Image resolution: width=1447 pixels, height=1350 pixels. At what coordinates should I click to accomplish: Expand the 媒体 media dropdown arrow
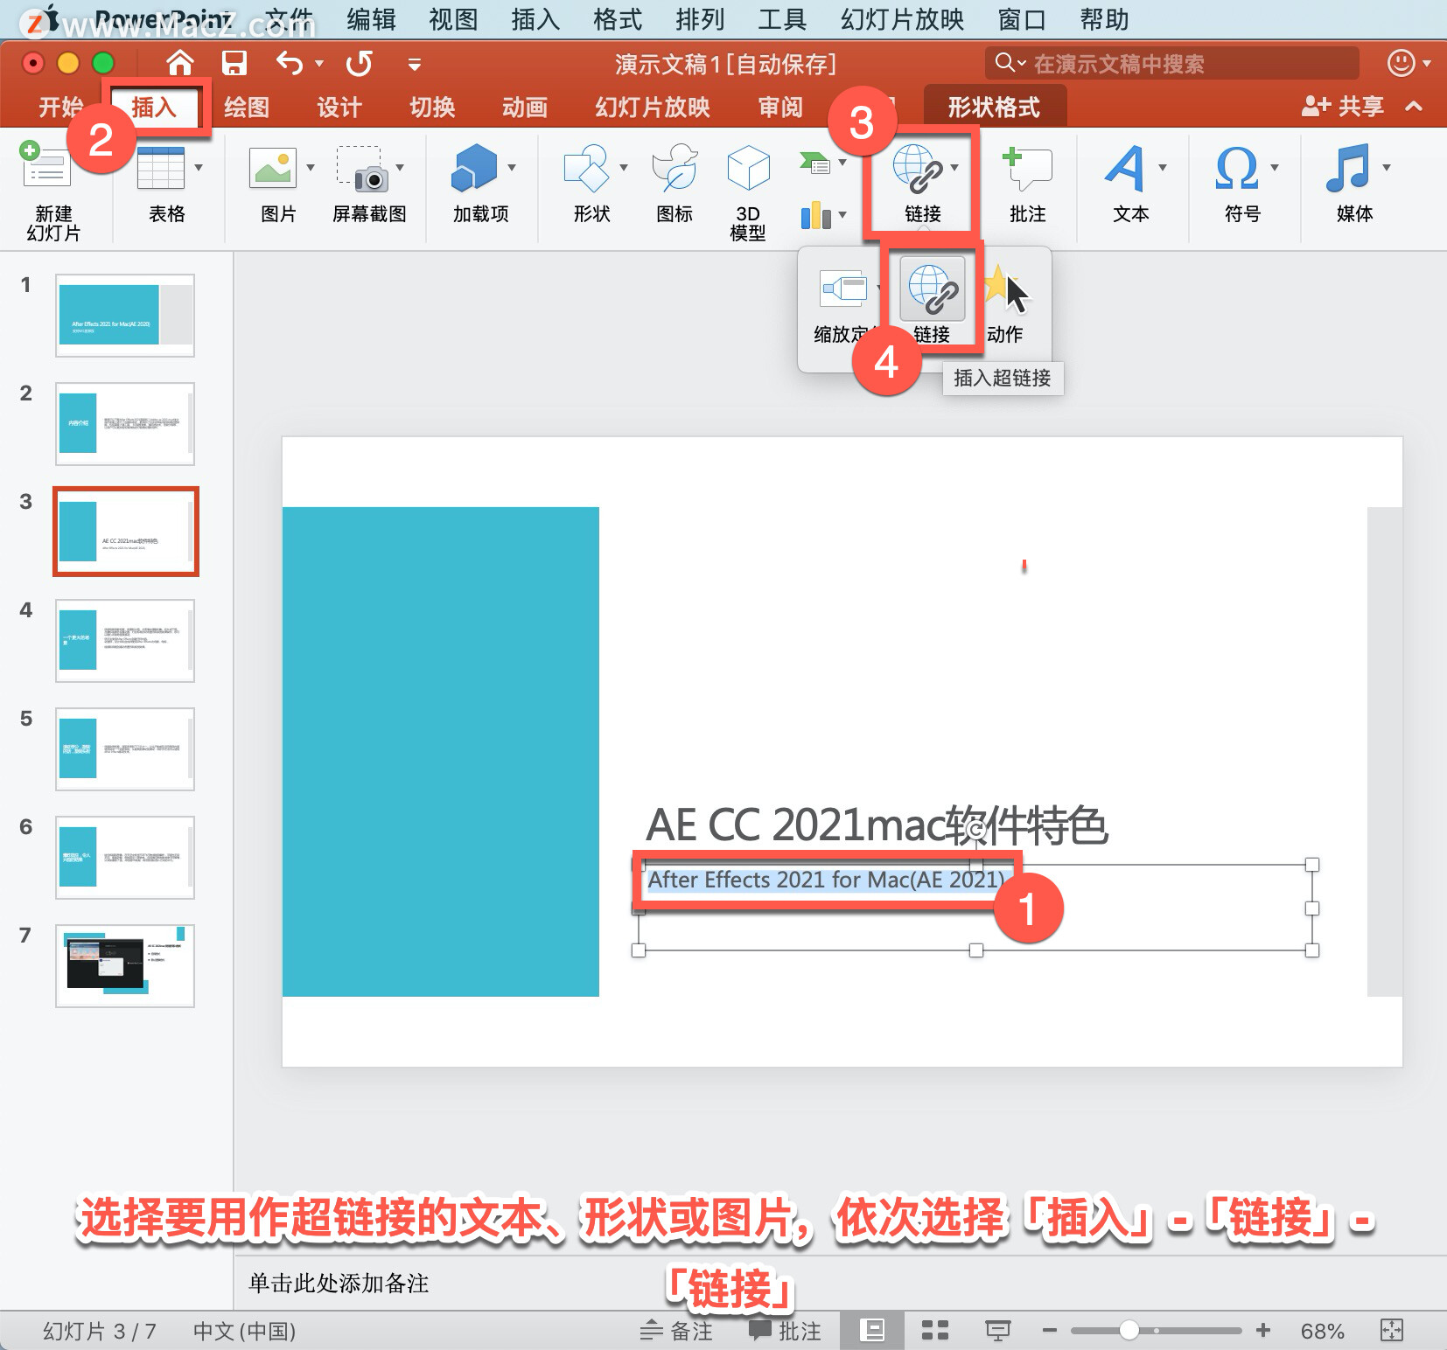pos(1387,167)
